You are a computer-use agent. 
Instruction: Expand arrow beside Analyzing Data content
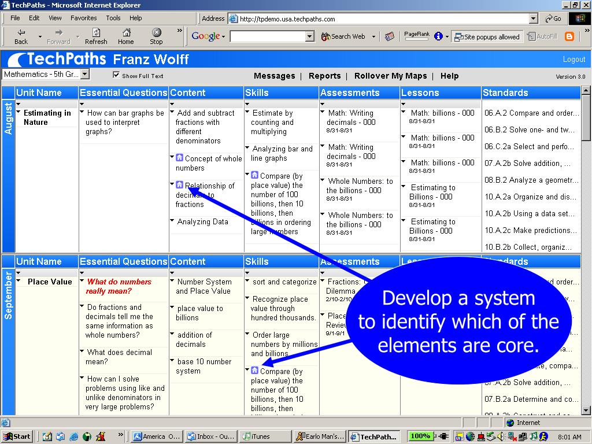172,220
